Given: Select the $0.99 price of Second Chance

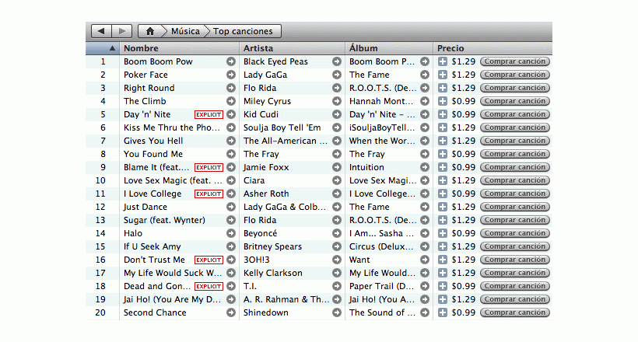Looking at the screenshot, I should (x=464, y=312).
